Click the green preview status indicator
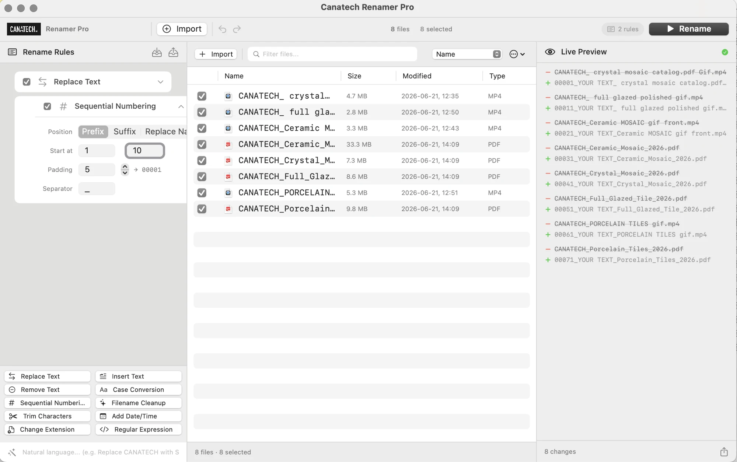This screenshot has height=462, width=737. [x=724, y=52]
